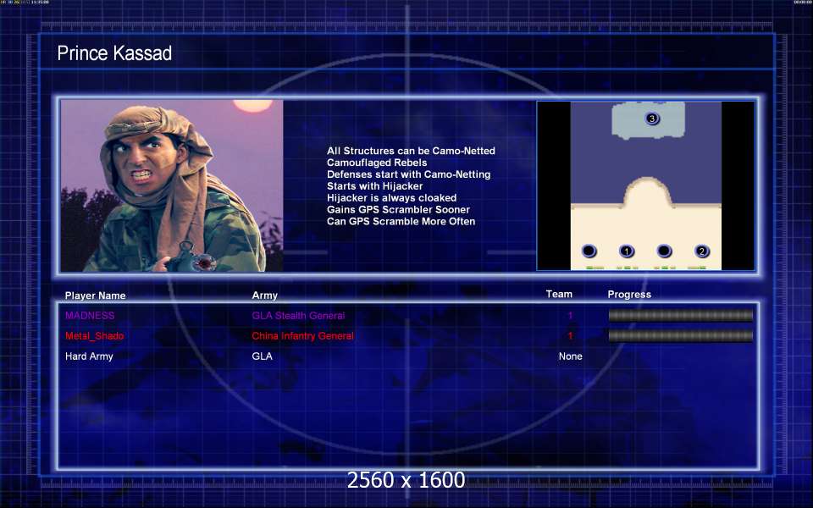Click the Progress column header
Image resolution: width=813 pixels, height=508 pixels.
tap(629, 295)
